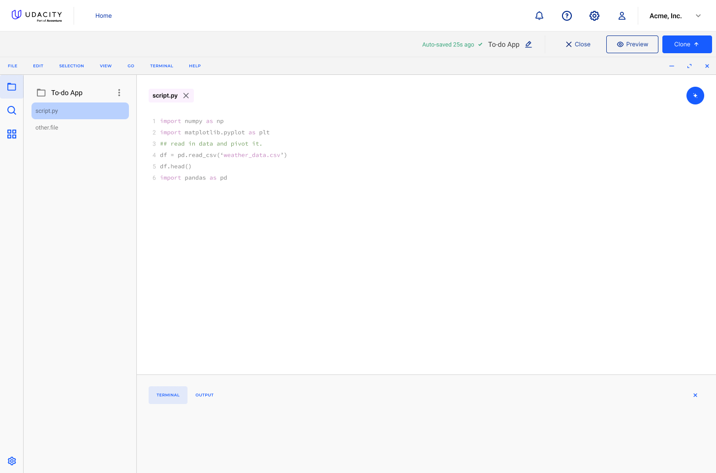The width and height of the screenshot is (716, 473).
Task: Click the Close button in toolbar
Action: [x=578, y=44]
